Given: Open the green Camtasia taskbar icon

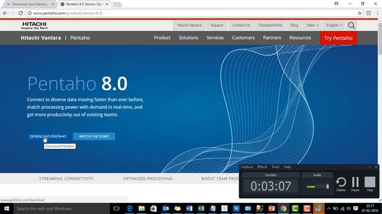Looking at the screenshot, I should [295, 209].
